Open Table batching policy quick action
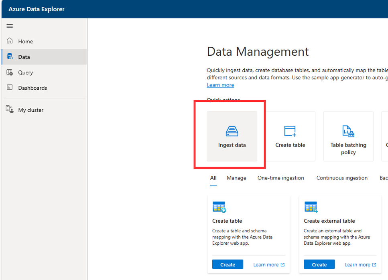 pos(348,136)
